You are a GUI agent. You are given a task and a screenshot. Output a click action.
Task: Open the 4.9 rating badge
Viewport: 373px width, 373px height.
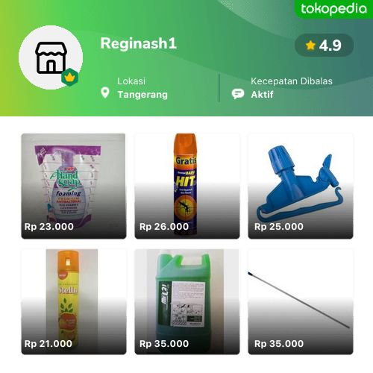click(324, 46)
